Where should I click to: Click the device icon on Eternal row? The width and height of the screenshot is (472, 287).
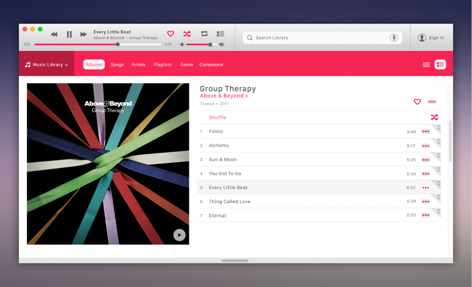coord(438,212)
